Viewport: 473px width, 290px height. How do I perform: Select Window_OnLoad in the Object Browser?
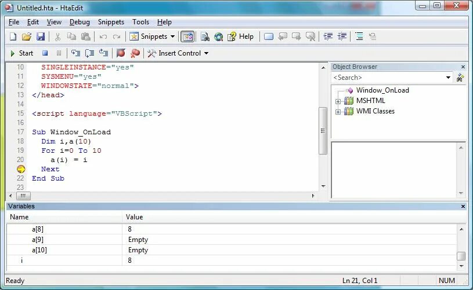point(382,90)
